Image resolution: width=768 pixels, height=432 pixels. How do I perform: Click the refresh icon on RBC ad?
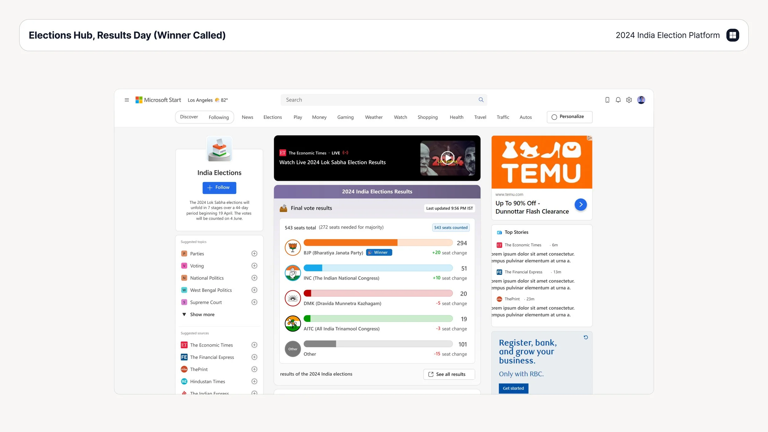click(586, 337)
